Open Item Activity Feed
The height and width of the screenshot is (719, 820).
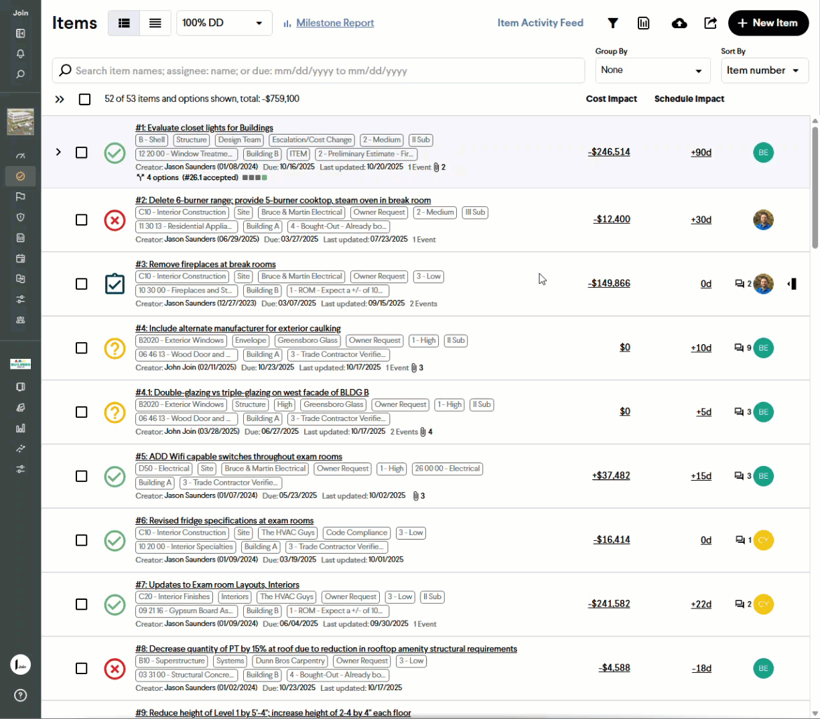pos(540,23)
